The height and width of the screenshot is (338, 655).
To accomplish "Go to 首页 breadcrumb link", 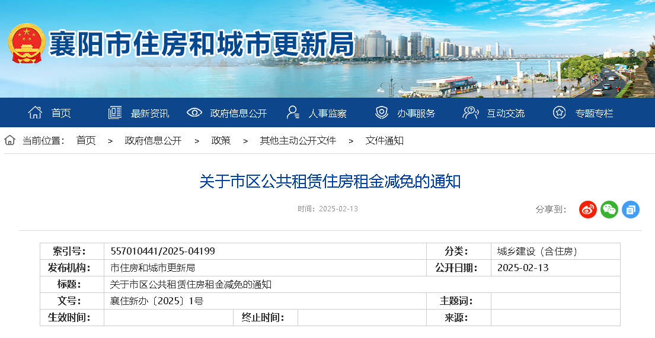I will (86, 141).
